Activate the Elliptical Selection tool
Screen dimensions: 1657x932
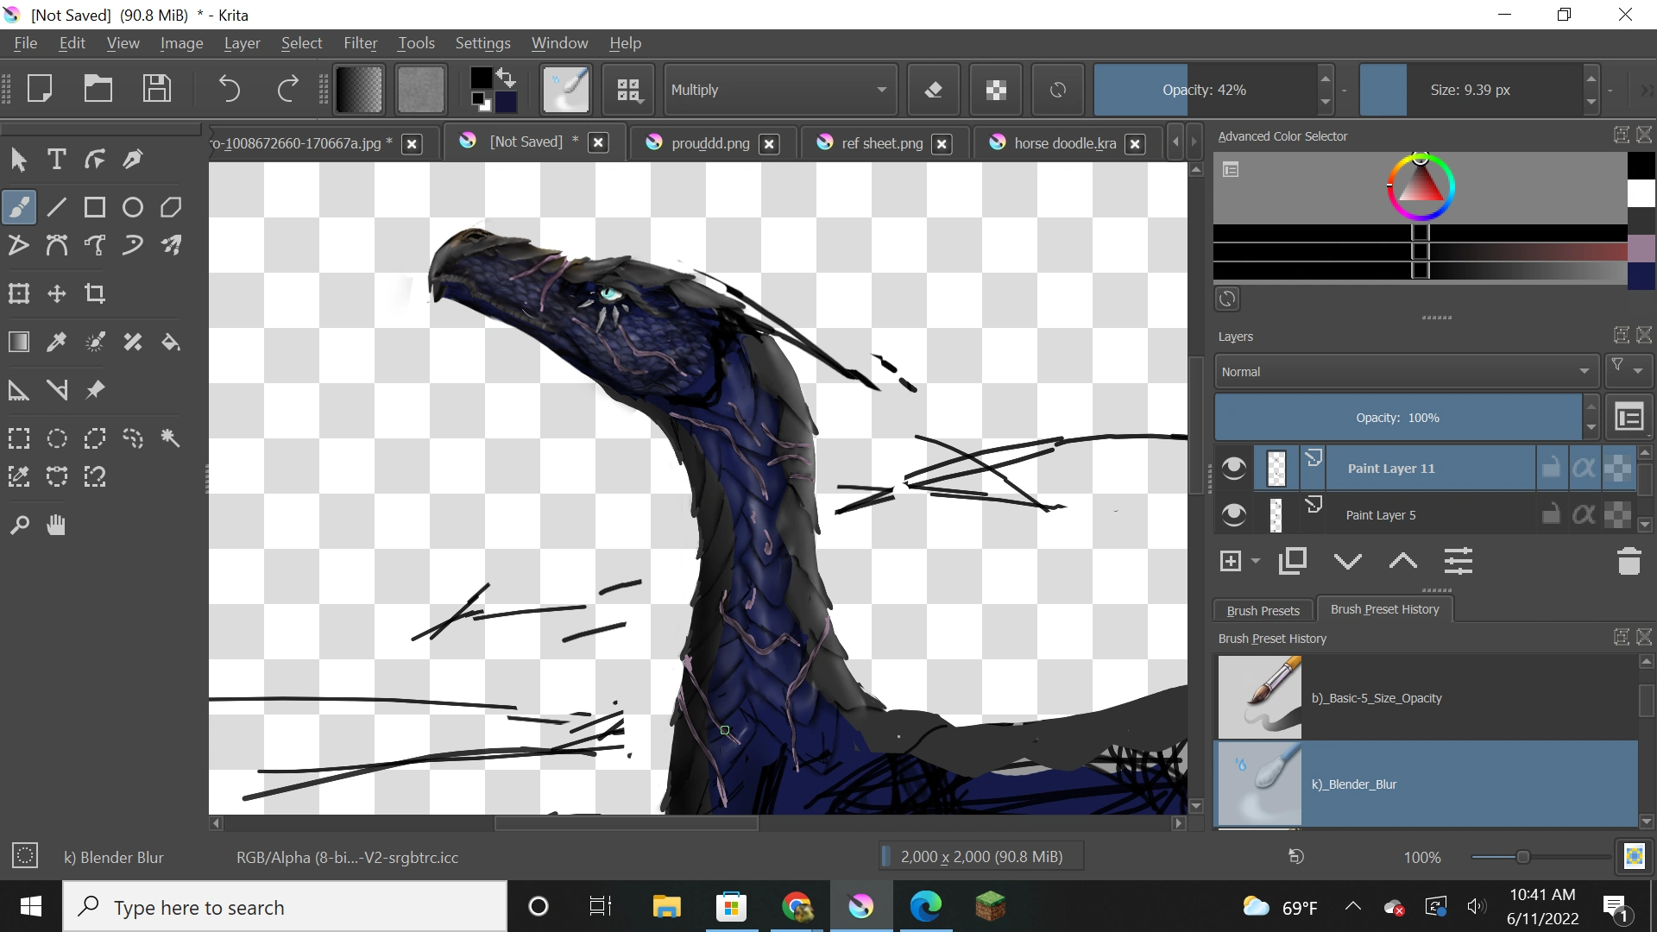56,438
